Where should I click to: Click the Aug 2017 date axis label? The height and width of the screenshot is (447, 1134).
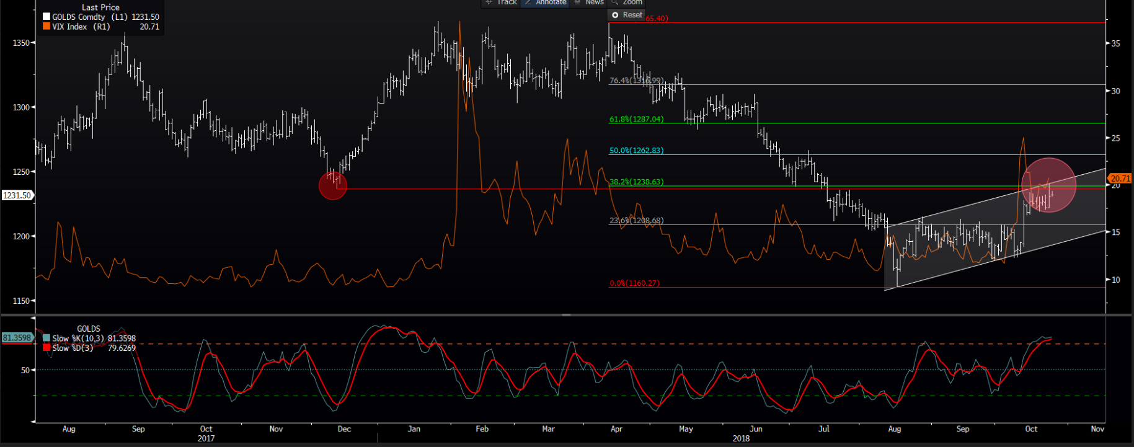(x=69, y=429)
